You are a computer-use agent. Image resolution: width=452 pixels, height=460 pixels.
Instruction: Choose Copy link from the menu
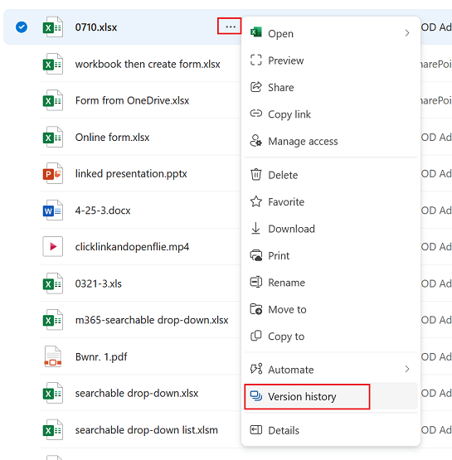331,114
